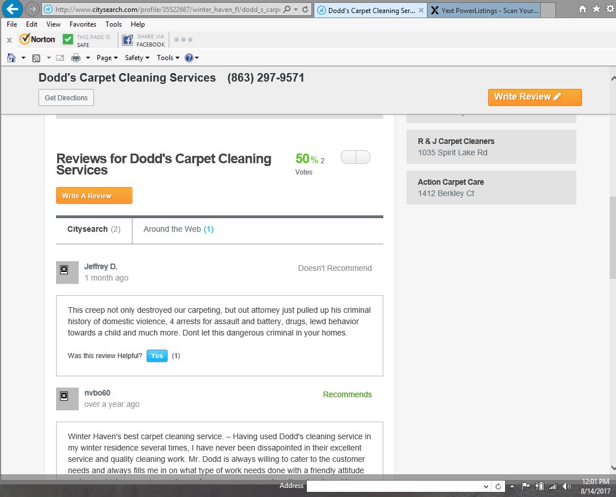Click the green safe-page checkmark icon
Viewport: 616px width, 497px height.
click(x=68, y=39)
